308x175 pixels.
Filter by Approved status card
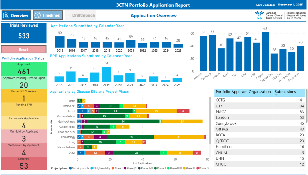click(24, 69)
